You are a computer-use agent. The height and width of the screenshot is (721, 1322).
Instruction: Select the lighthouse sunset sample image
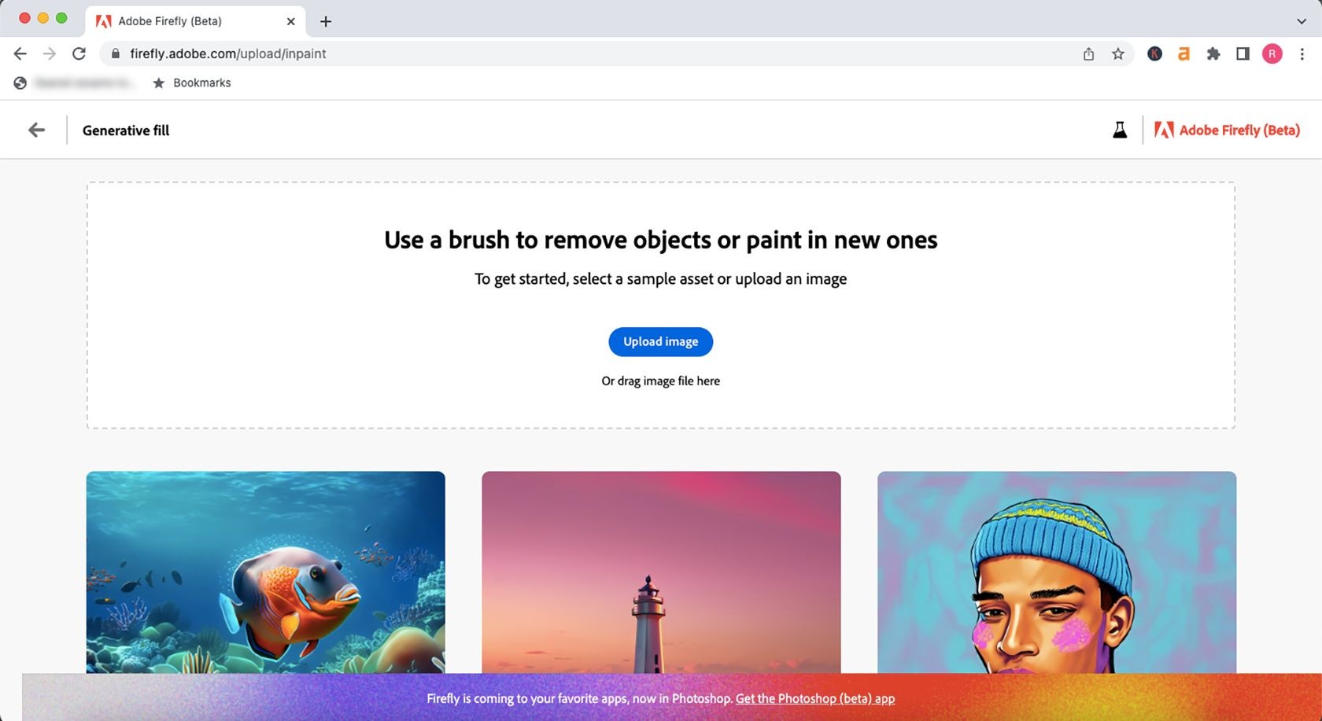(661, 572)
